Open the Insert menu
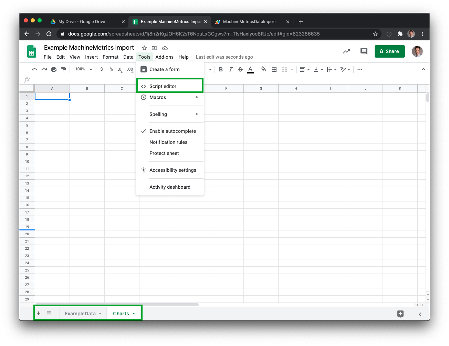Image resolution: width=449 pixels, height=346 pixels. [91, 57]
